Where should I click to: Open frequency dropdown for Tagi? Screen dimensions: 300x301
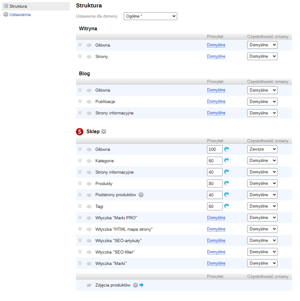(262, 206)
